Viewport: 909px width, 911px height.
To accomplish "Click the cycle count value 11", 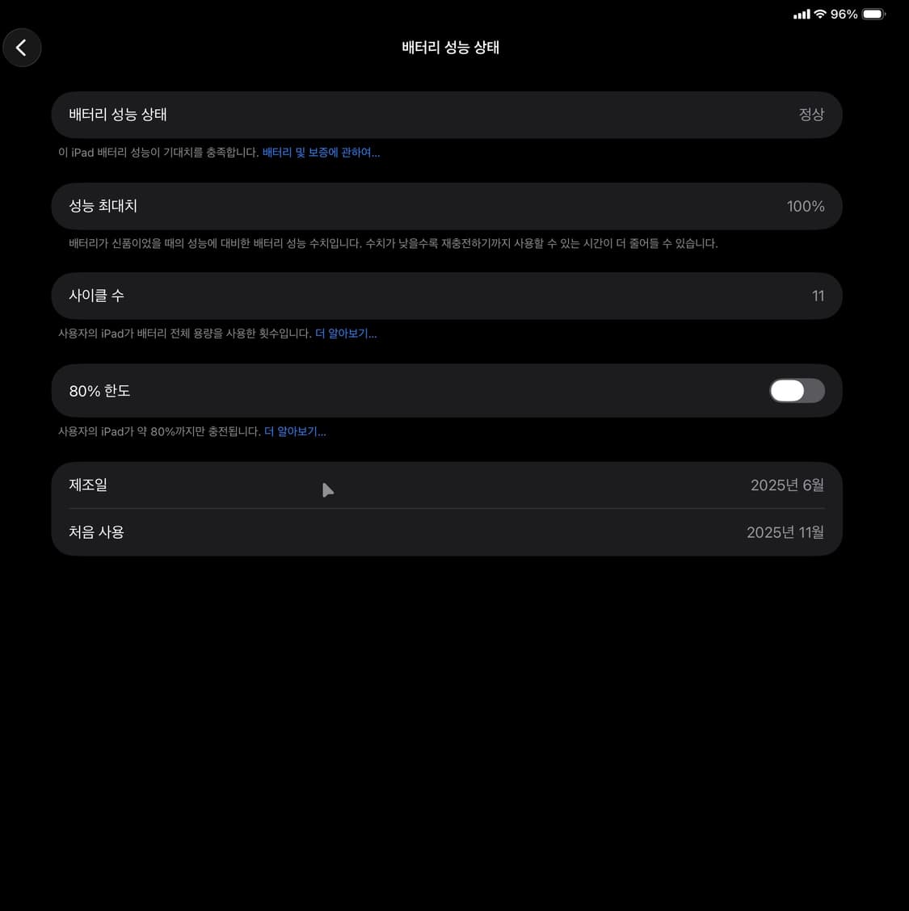I will [x=819, y=296].
